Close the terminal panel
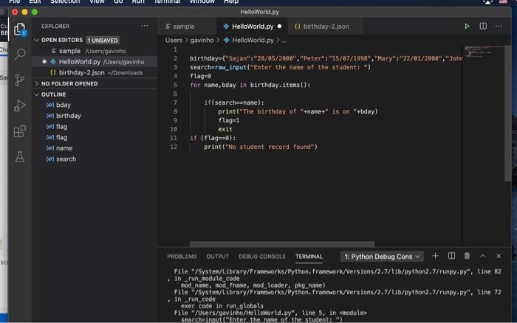The image size is (517, 323). [x=499, y=256]
